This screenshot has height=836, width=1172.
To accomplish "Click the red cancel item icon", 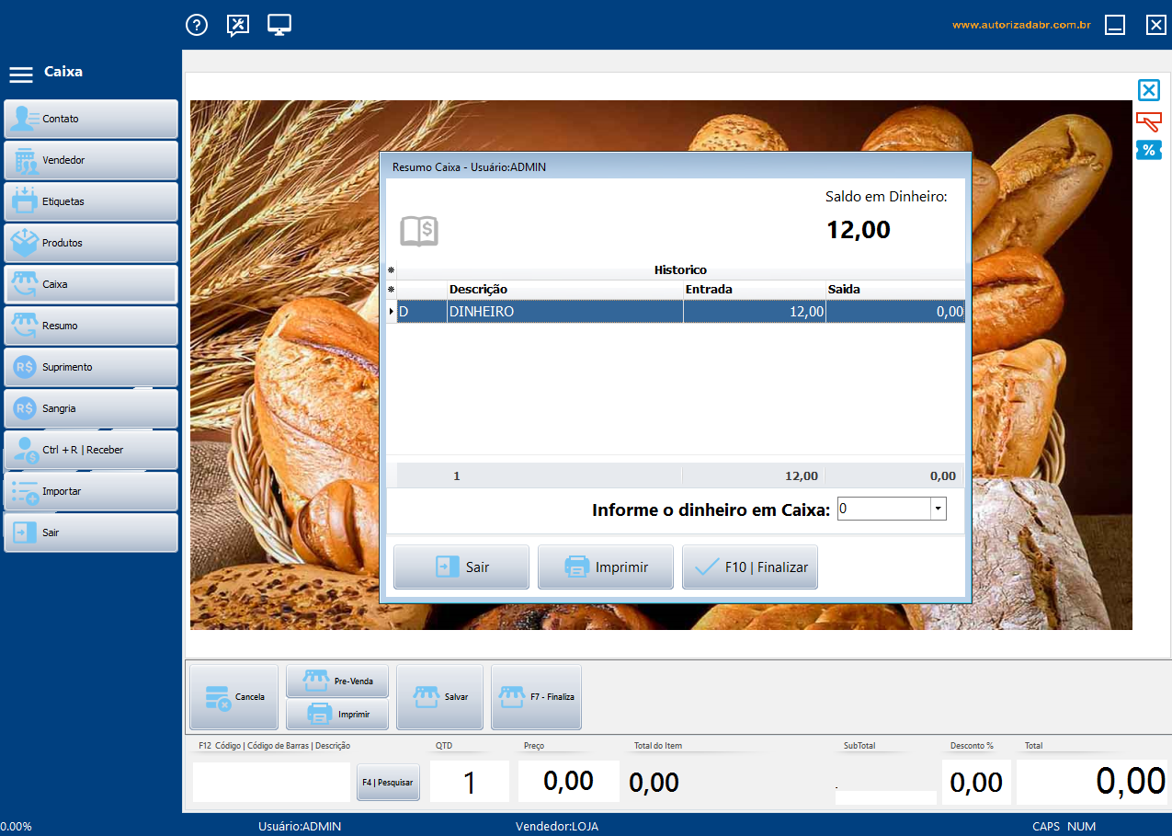I will point(1148,121).
